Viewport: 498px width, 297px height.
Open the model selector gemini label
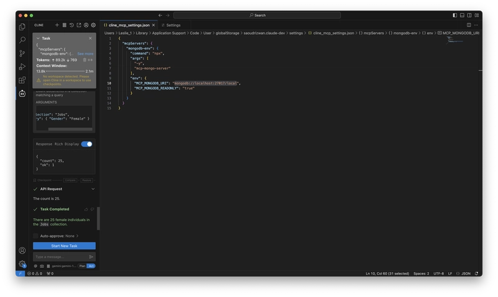click(x=64, y=266)
